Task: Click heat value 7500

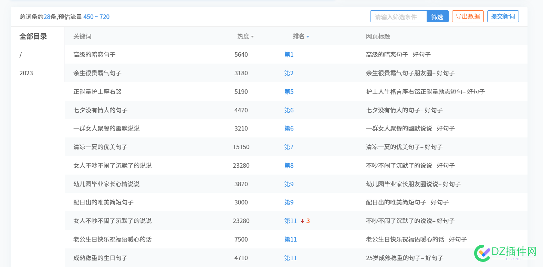Action: coord(241,240)
